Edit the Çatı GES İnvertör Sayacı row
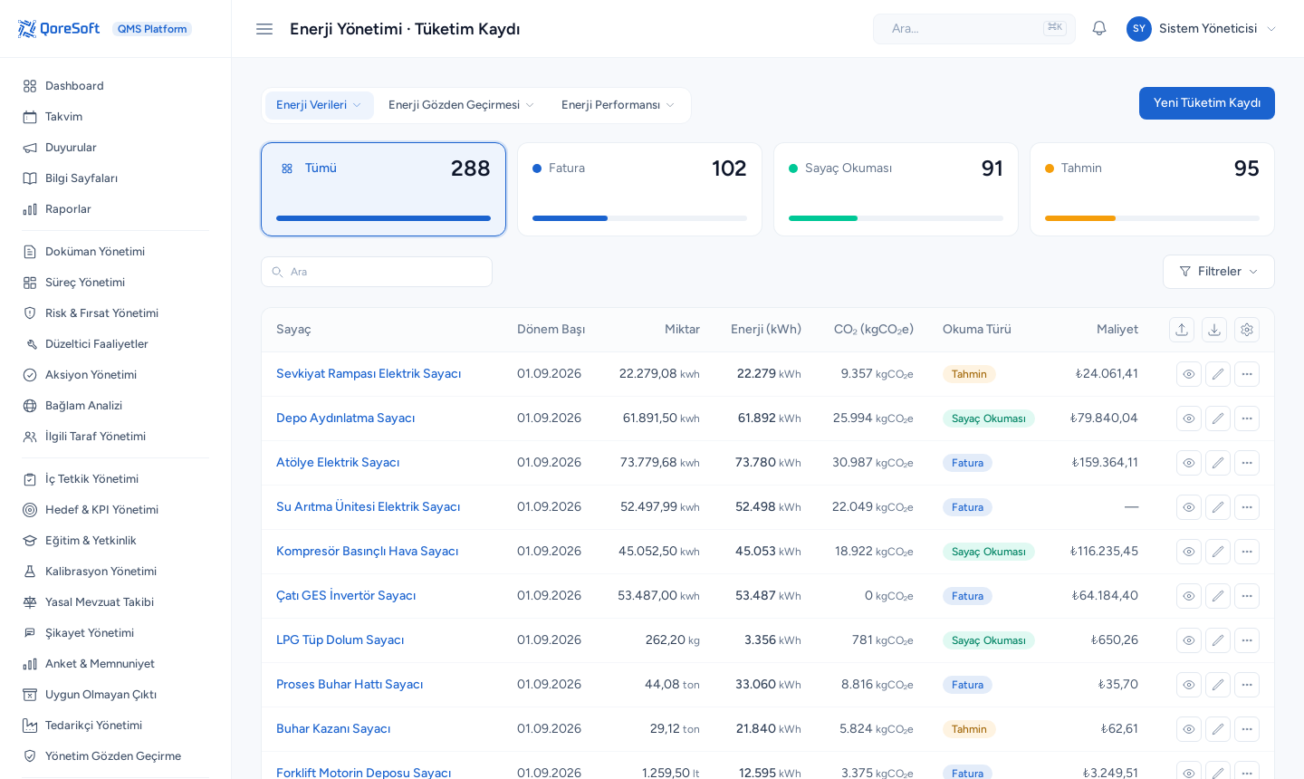 pyautogui.click(x=1218, y=596)
